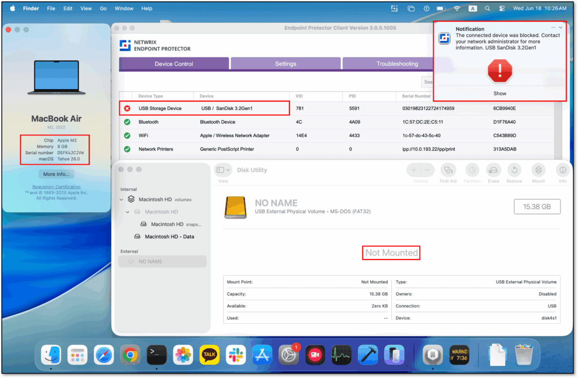The width and height of the screenshot is (578, 378).
Task: Open Photos from the Dock
Action: (183, 355)
